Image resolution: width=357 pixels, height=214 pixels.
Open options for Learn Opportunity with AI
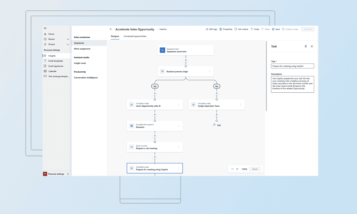coord(179,105)
